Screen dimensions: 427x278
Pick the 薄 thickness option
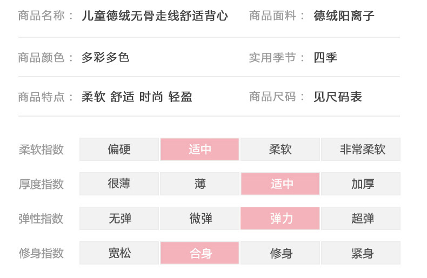tap(199, 184)
